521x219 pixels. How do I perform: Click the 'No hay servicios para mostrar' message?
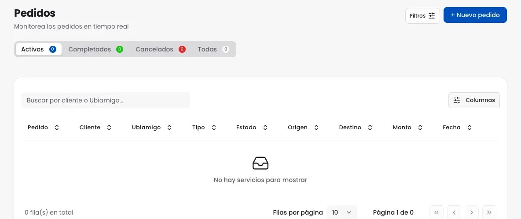tap(260, 180)
